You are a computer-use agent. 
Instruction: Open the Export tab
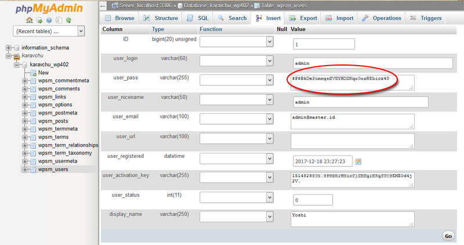click(x=303, y=18)
